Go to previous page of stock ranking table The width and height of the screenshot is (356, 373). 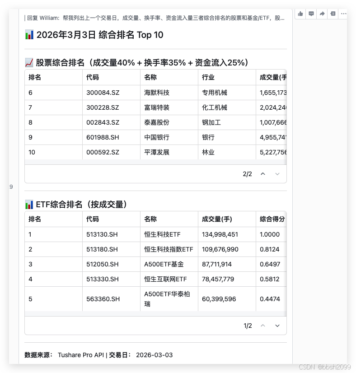(263, 174)
